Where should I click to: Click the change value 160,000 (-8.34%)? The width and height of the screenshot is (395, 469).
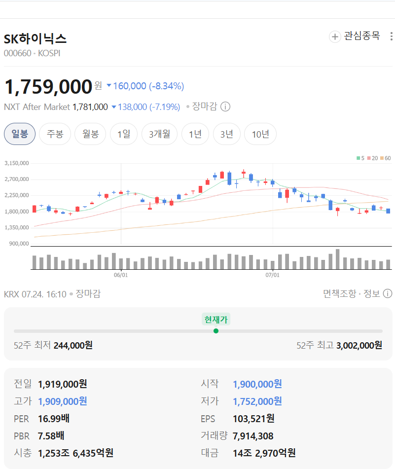point(145,86)
